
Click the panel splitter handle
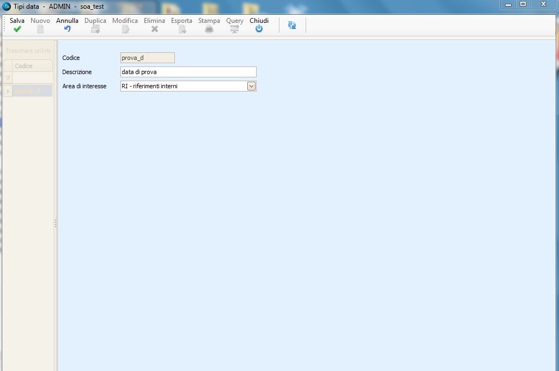tap(56, 223)
